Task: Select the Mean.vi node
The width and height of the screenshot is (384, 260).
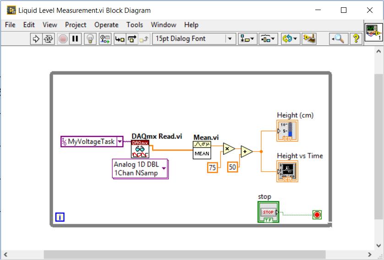Action: [202, 150]
